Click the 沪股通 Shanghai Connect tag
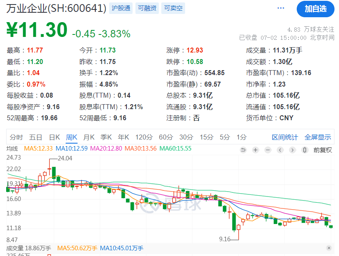 pyautogui.click(x=121, y=8)
